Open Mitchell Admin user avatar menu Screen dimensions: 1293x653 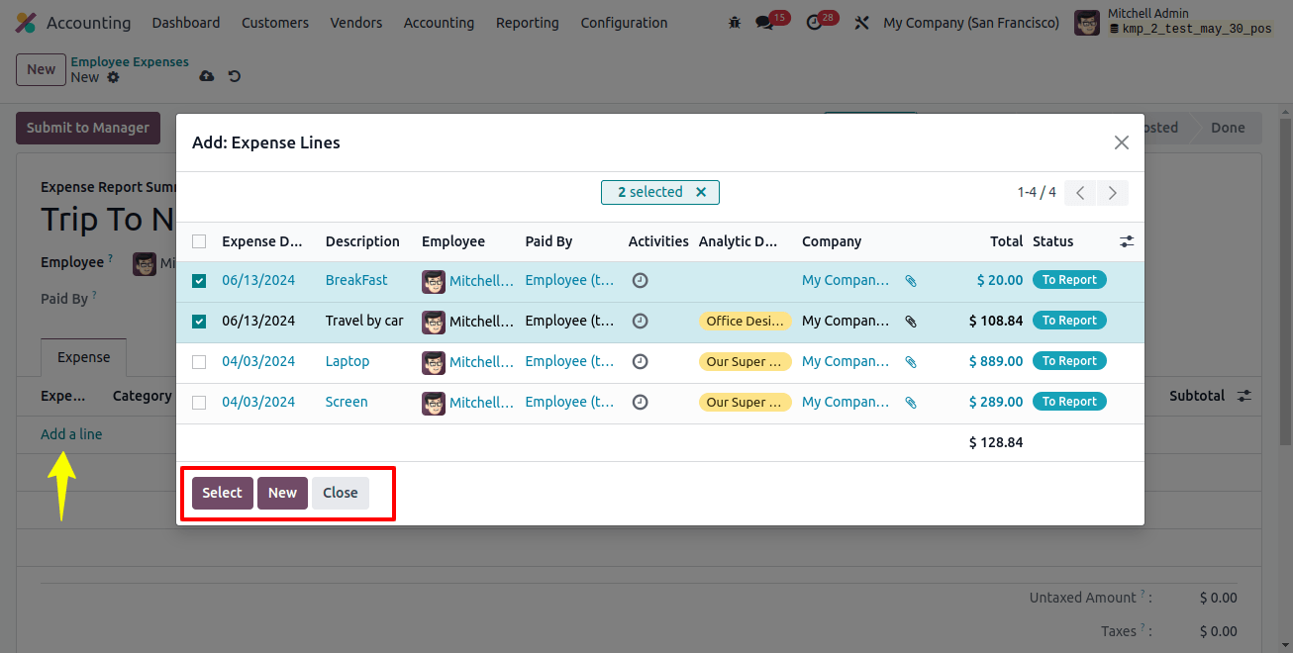coord(1087,23)
